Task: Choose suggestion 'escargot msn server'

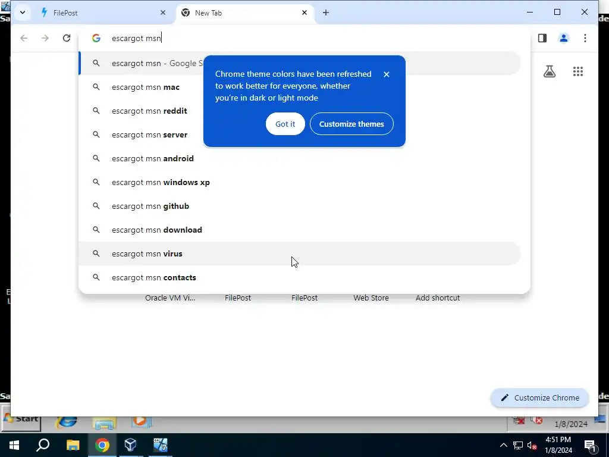Action: pos(300,134)
